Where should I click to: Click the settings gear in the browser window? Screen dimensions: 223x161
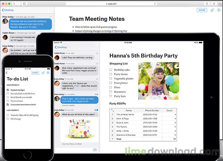click(x=219, y=10)
